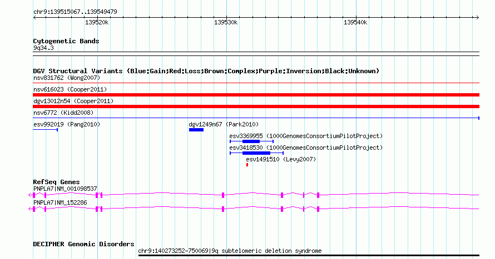Image resolution: width=495 pixels, height=259 pixels.
Task: Click the blue nsv6772 gain line
Action: click(x=256, y=118)
